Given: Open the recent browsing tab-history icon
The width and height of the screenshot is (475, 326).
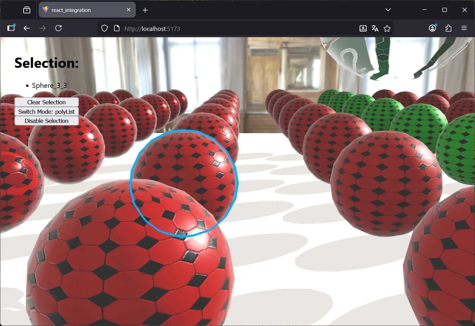Looking at the screenshot, I should 27,10.
